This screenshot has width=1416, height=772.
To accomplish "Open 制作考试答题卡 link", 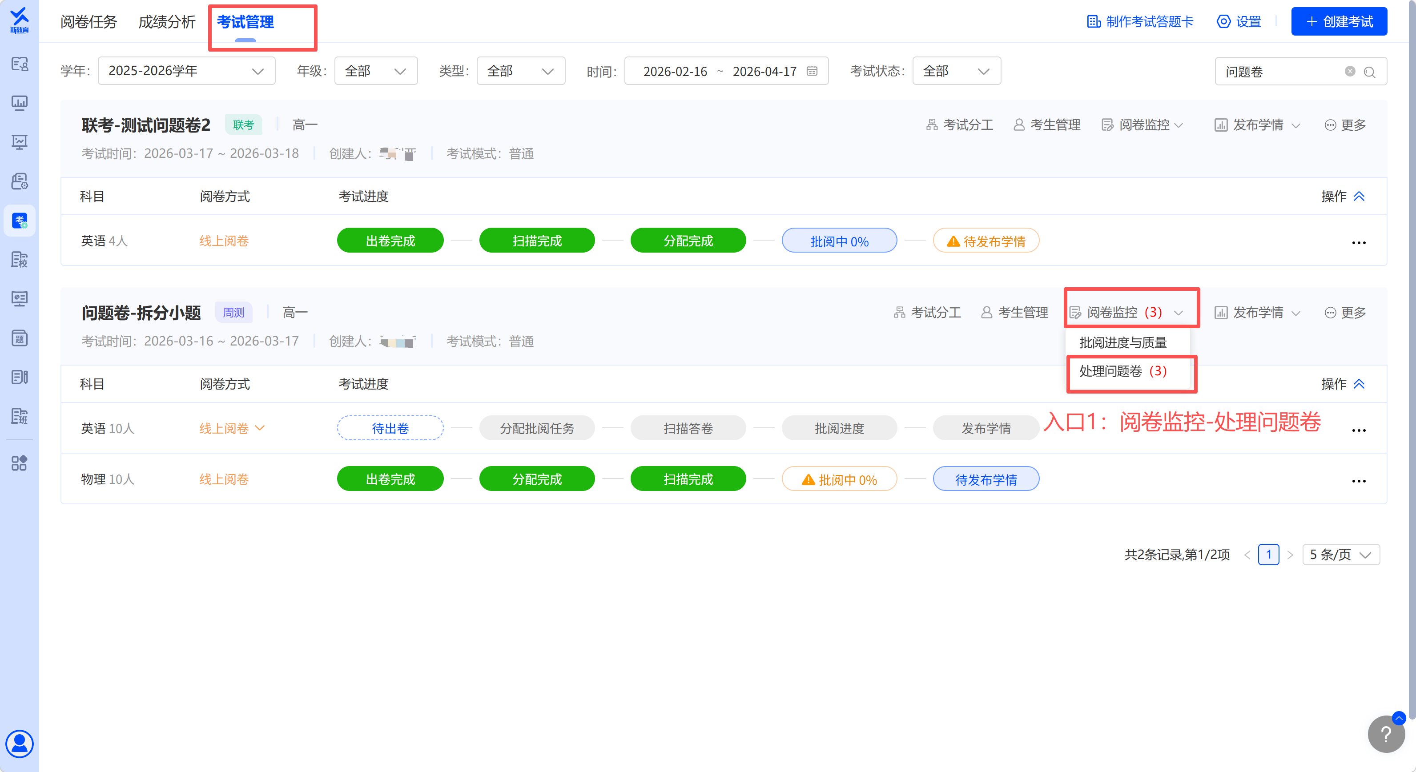I will (1140, 22).
